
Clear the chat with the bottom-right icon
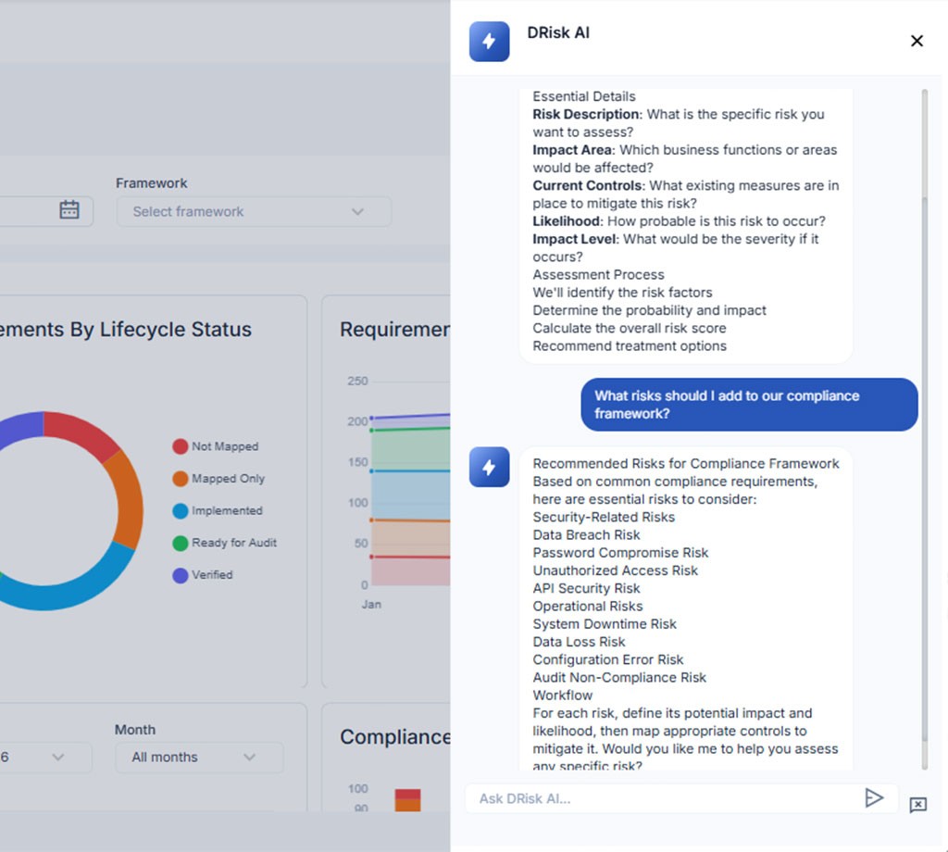(917, 804)
